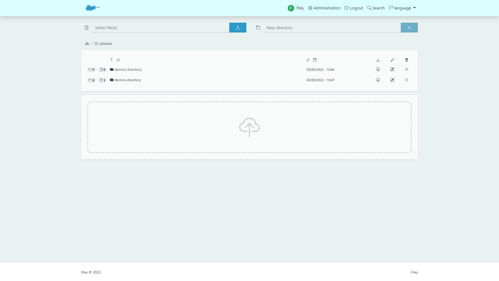Delete the demo2-directory with the X icon
Viewport: 499px width, 281px height.
(406, 69)
